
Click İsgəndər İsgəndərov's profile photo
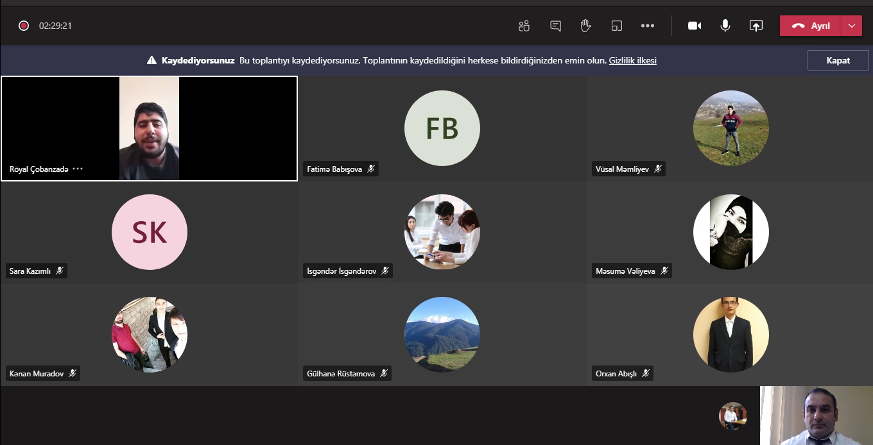click(442, 231)
